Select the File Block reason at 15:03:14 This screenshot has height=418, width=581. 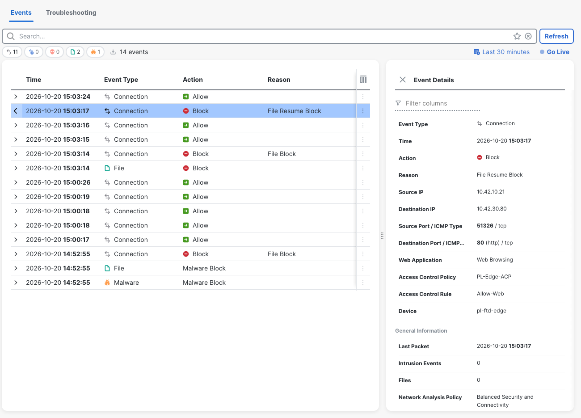coord(282,154)
